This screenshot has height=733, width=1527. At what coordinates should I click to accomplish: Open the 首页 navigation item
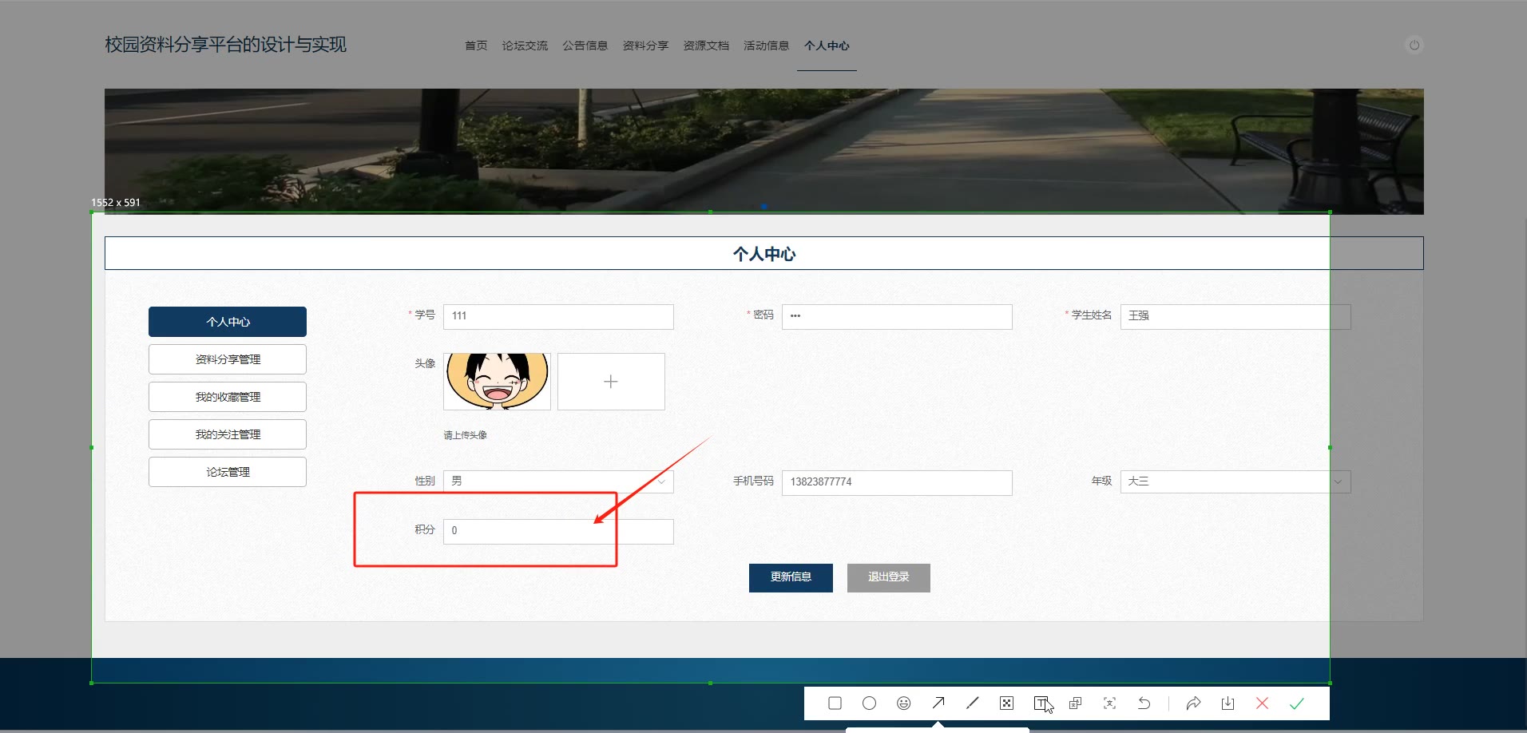476,46
